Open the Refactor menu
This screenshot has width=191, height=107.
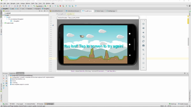coord(28,3)
